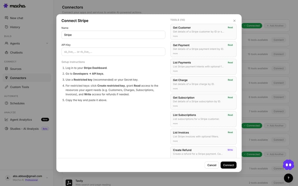Screen dimensions: 298x186
Task: Open Studies - AI Analysis page
Action: click(x=27, y=129)
